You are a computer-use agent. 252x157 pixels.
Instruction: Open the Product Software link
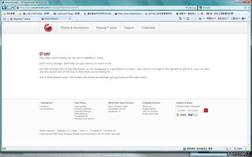point(83,109)
